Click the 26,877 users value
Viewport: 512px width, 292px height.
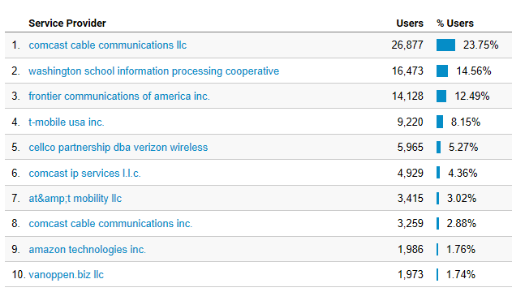[407, 45]
